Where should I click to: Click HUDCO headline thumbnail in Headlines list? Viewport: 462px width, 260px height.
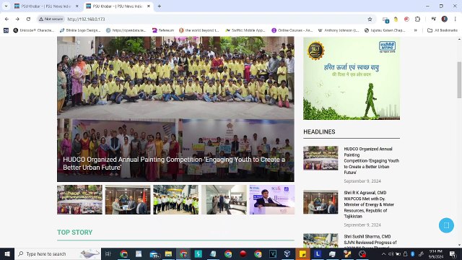coord(321,158)
